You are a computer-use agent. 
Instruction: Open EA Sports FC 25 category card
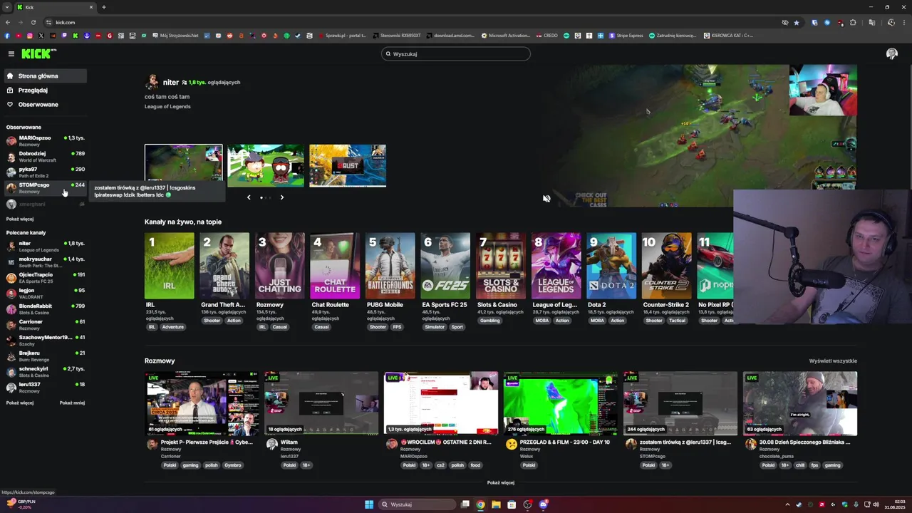click(445, 266)
